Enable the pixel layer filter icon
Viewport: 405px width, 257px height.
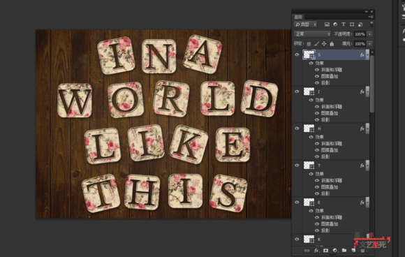tap(327, 24)
